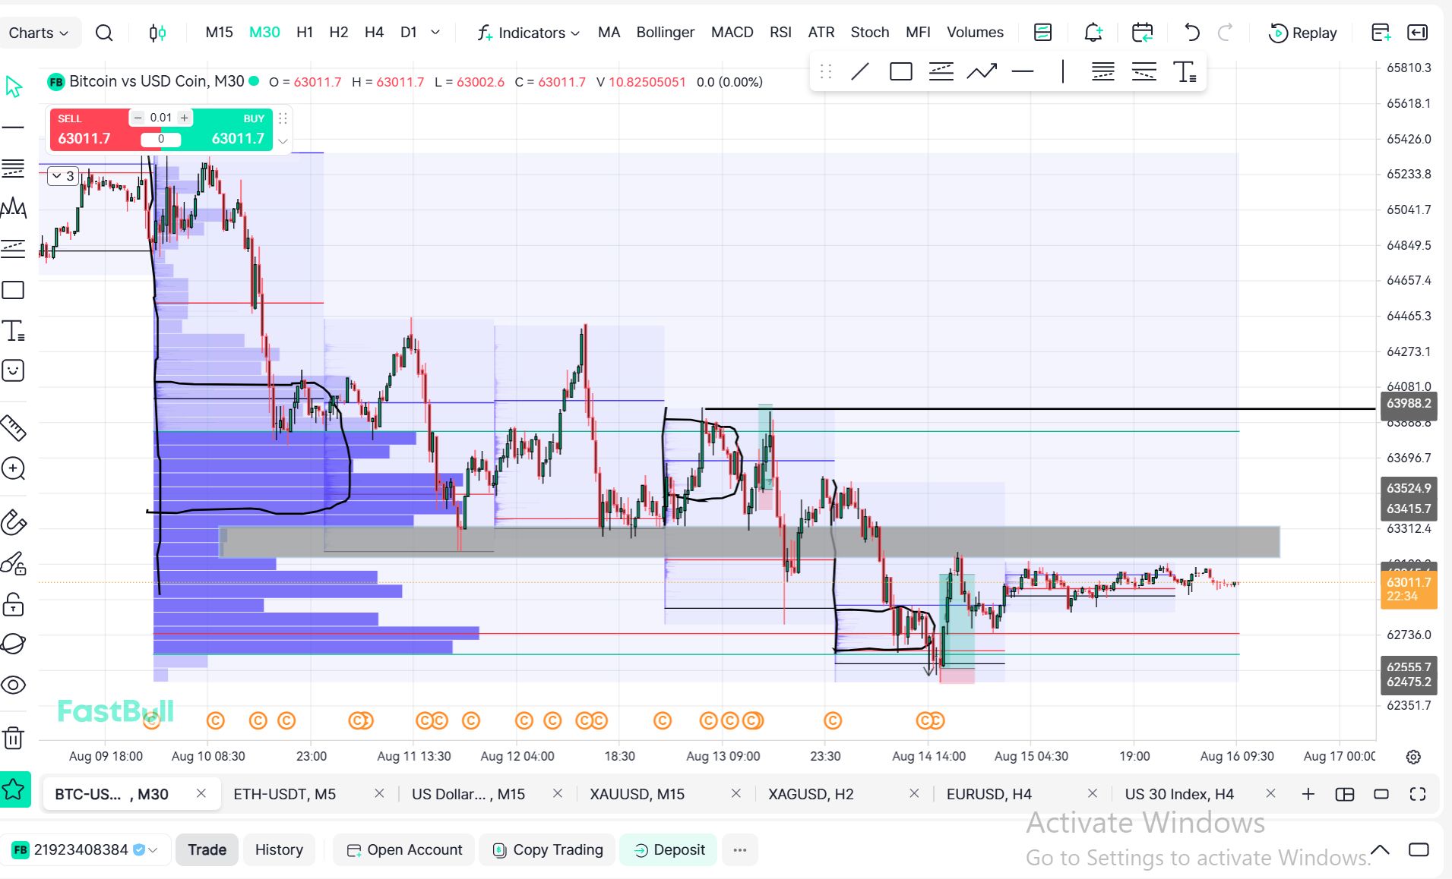Select the H4 timeframe
Screen dimensions: 1452x879
click(x=374, y=33)
